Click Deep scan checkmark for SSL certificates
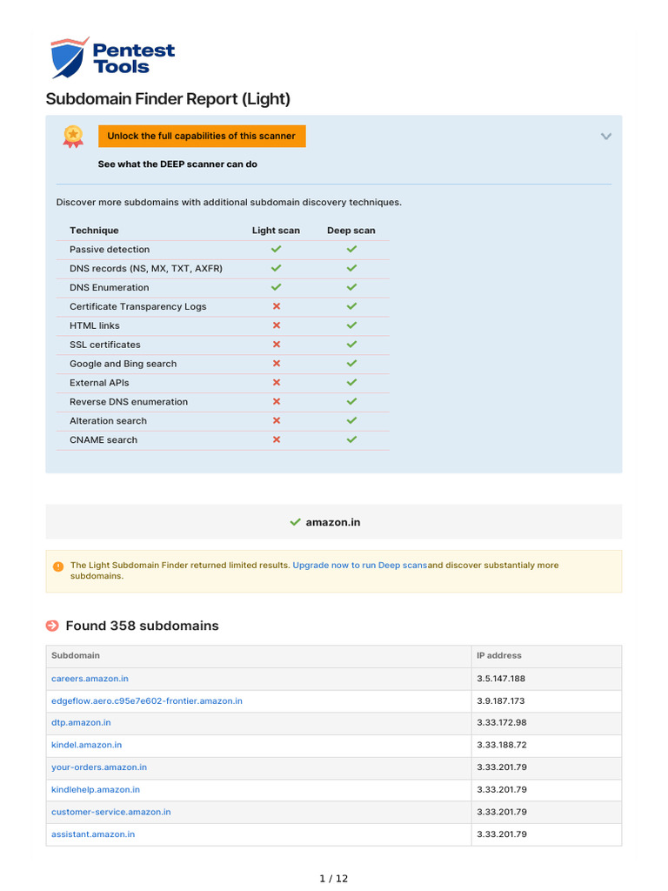This screenshot has height=891, width=668. click(x=351, y=345)
